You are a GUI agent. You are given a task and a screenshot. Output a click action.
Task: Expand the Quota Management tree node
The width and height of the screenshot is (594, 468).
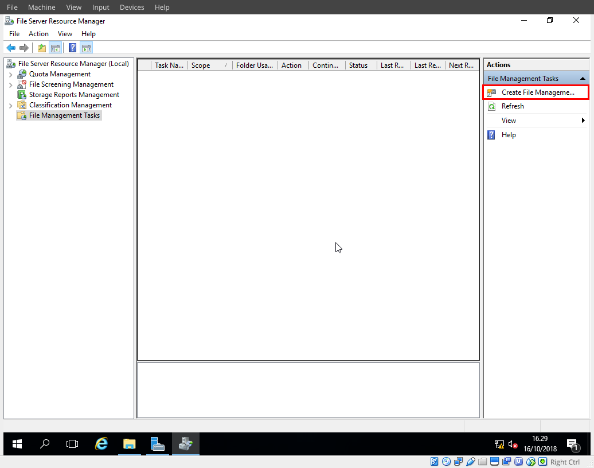(10, 74)
